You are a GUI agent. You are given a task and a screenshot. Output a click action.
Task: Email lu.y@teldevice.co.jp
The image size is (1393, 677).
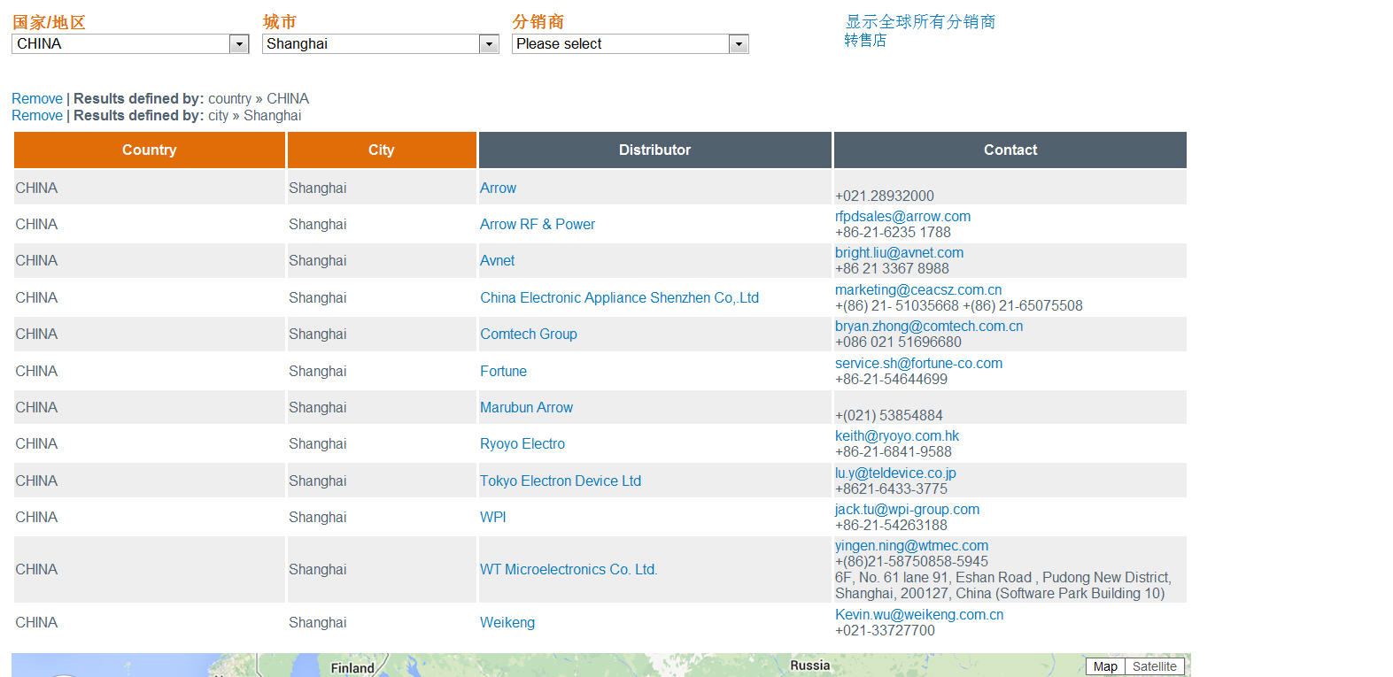tap(895, 473)
